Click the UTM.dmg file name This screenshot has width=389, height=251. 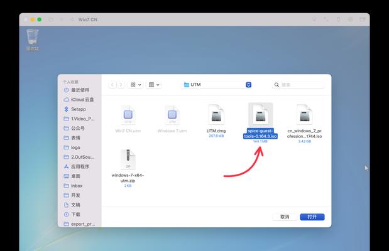tap(216, 131)
